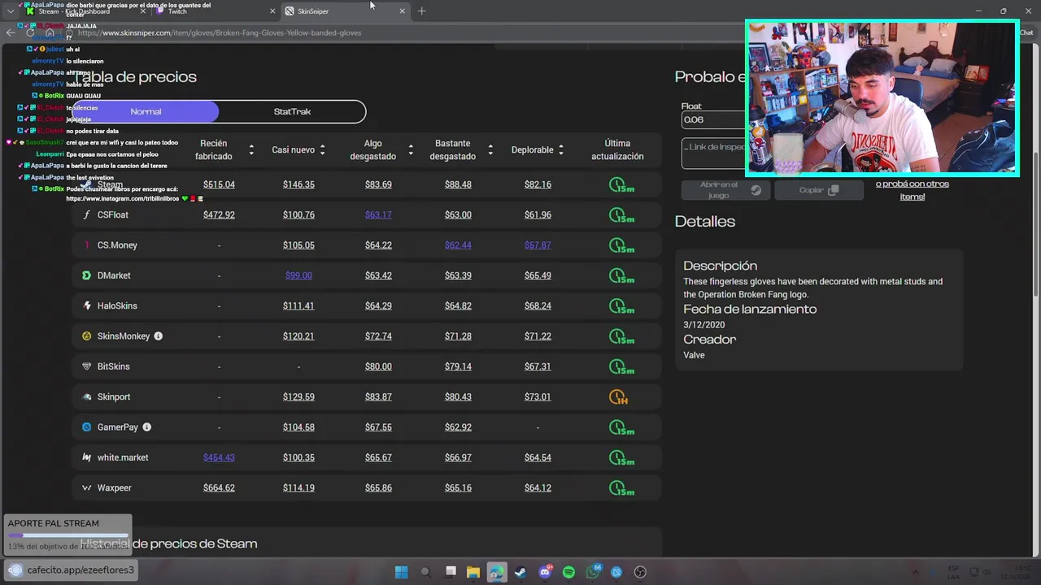Select the Normal price table toggle
Screen dimensions: 1041x585
click(146, 111)
